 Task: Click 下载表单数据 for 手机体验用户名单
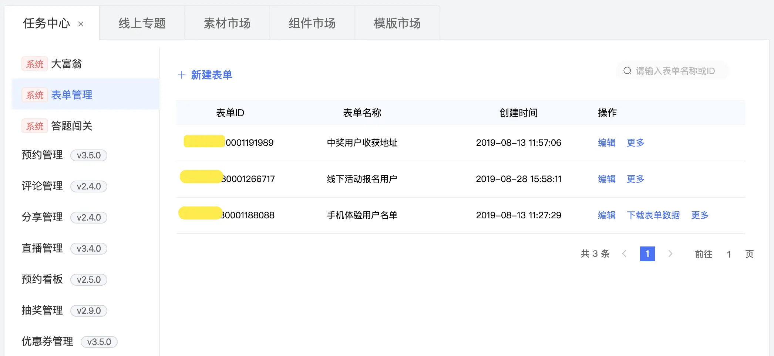coord(653,215)
